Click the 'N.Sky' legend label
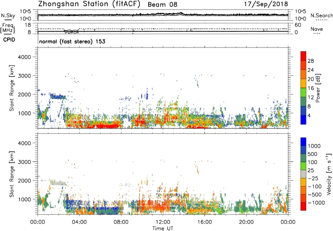Image resolution: width=333 pixels, height=231 pixels. 8,15
